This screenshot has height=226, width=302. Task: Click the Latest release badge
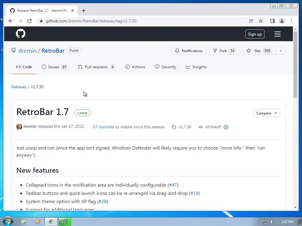pyautogui.click(x=83, y=113)
